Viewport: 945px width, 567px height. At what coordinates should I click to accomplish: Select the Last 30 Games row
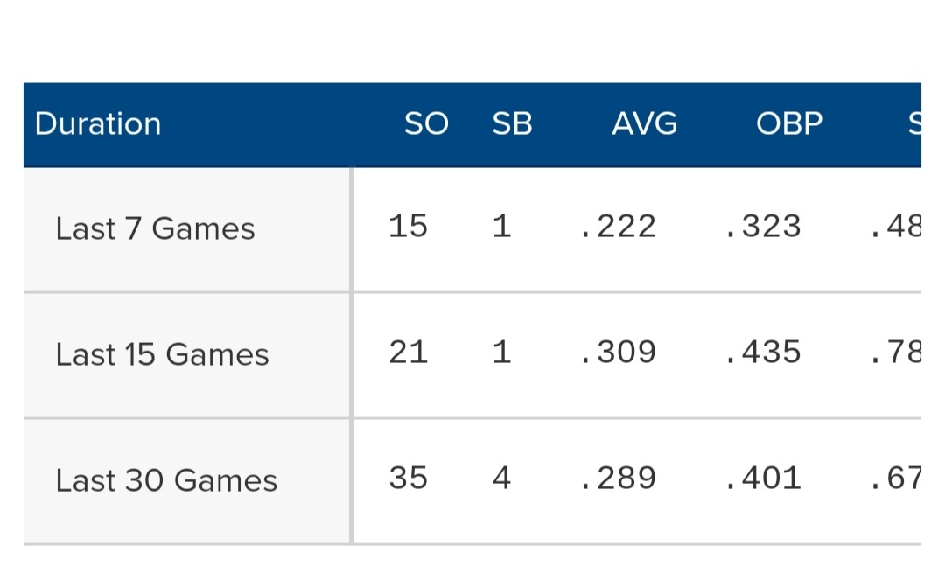point(166,481)
